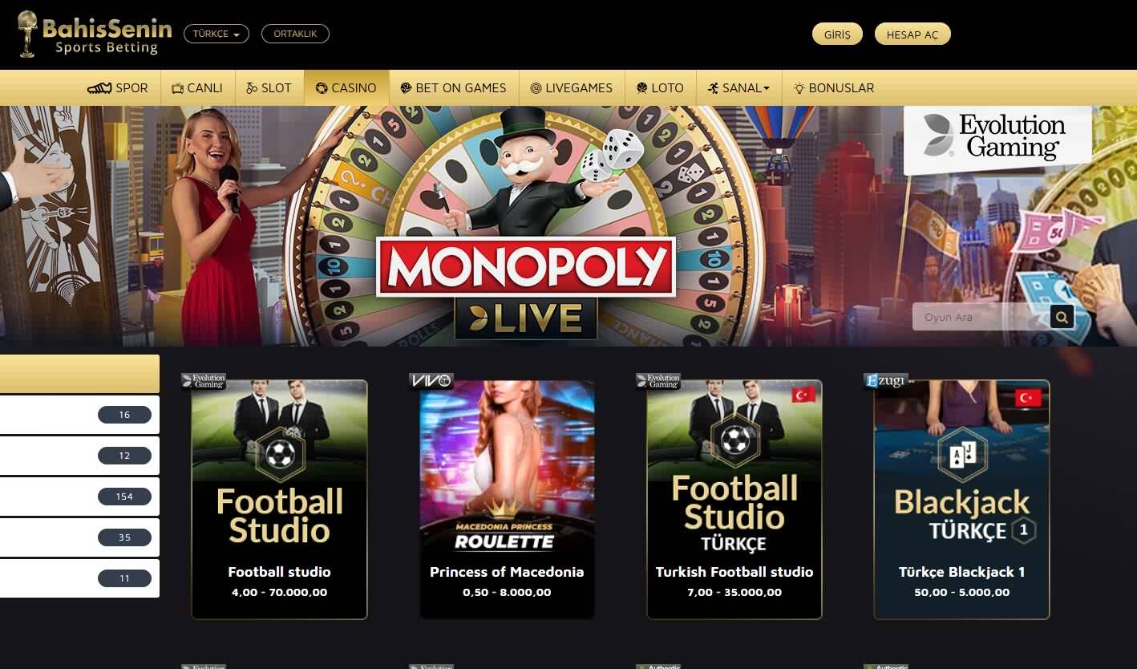Image resolution: width=1137 pixels, height=669 pixels.
Task: Click the Evolution Gaming badge on Football studio
Action: click(x=204, y=381)
